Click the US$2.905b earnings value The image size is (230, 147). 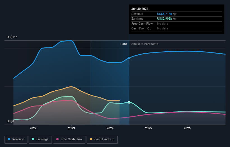(164, 19)
